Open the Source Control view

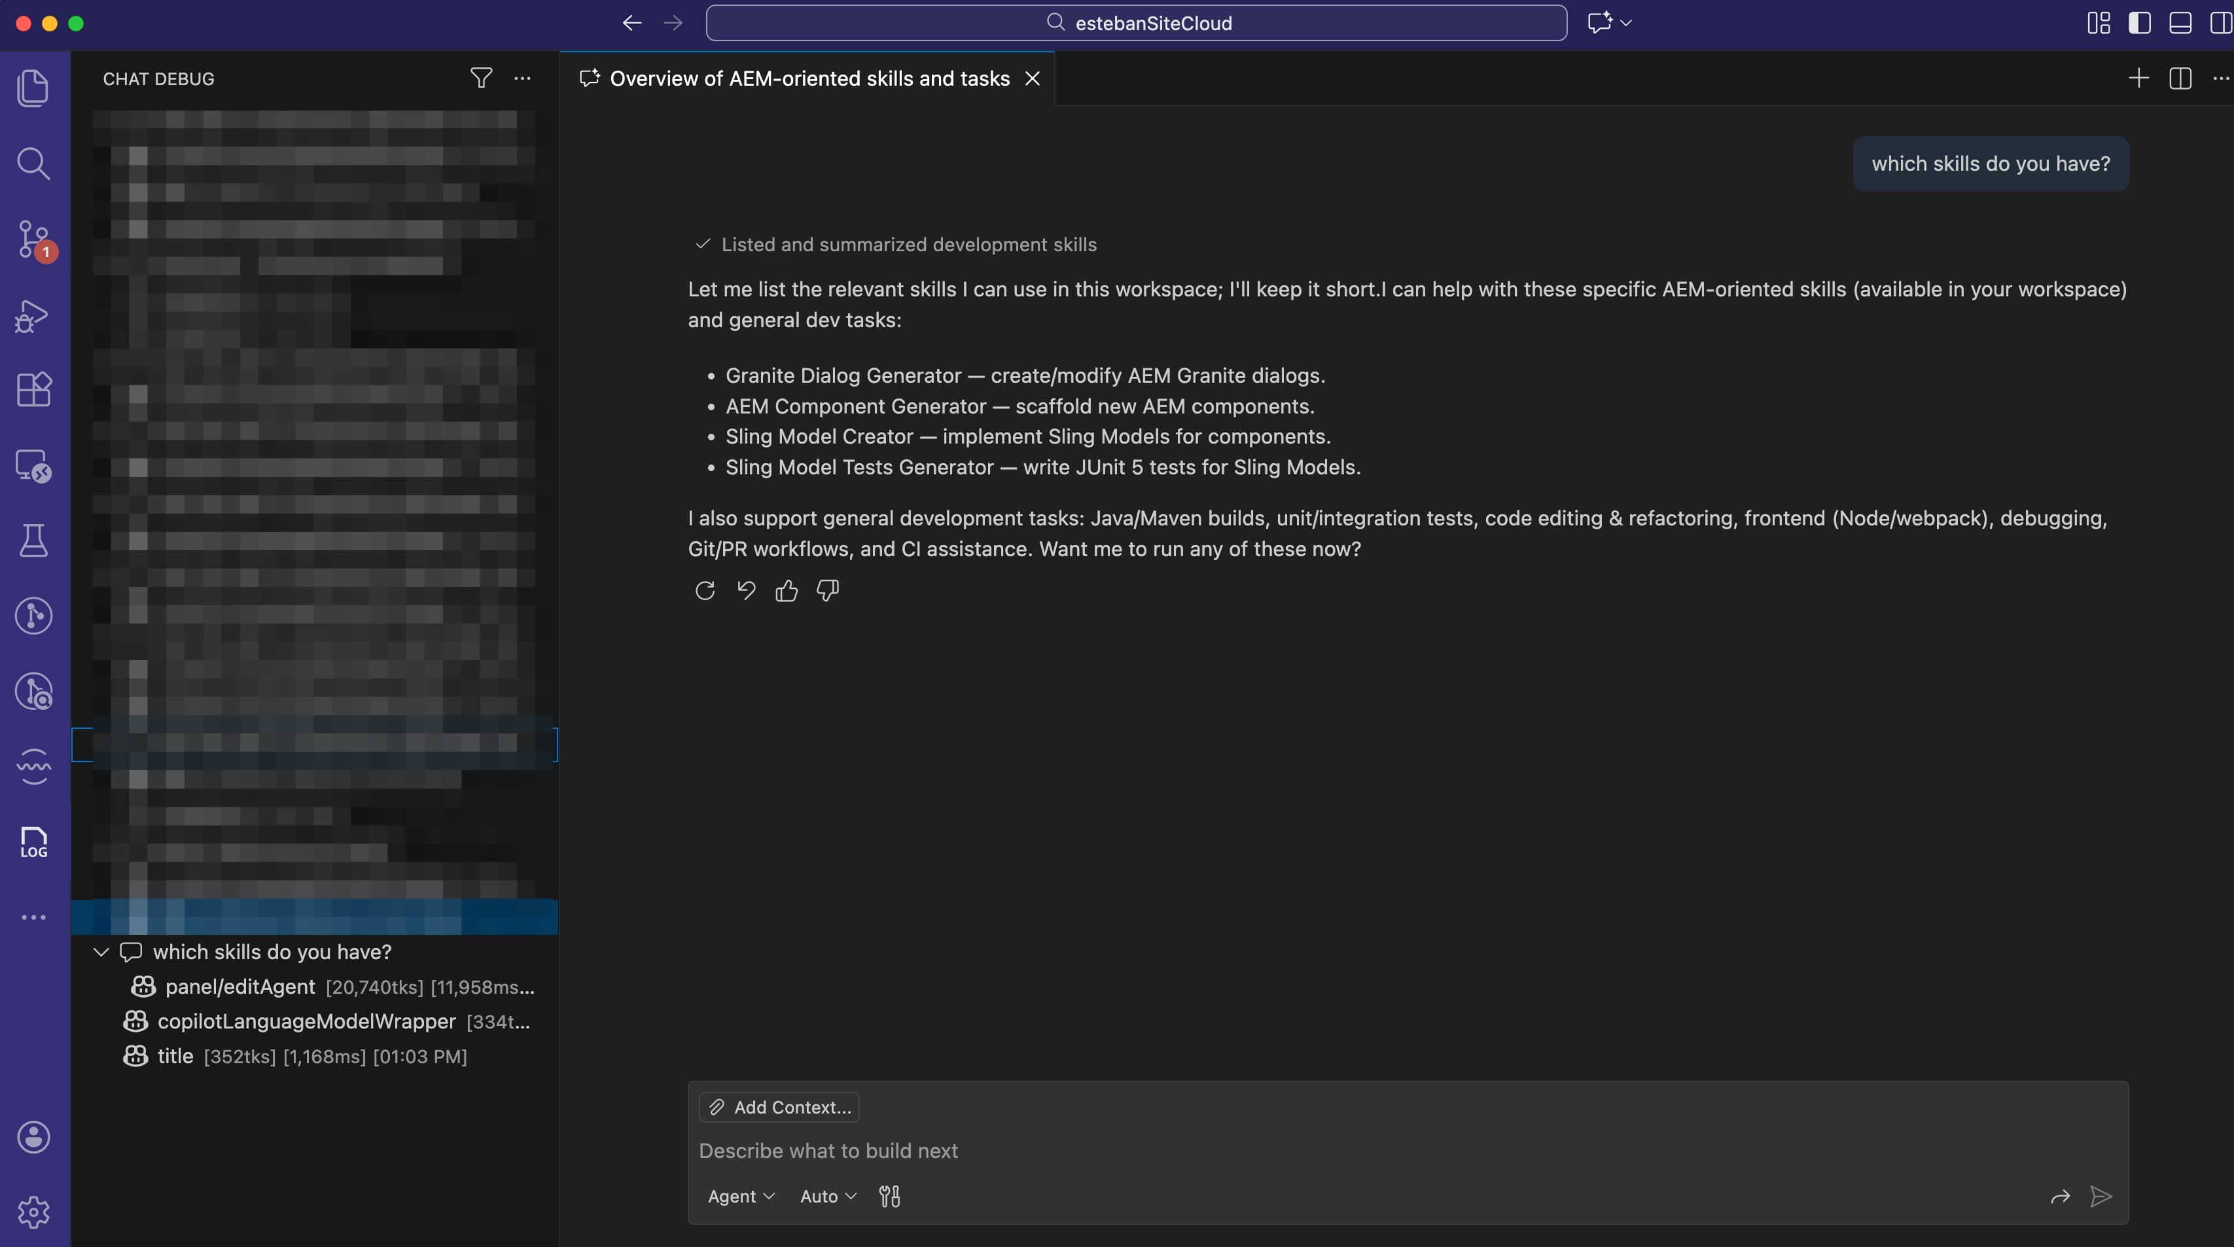[x=33, y=238]
